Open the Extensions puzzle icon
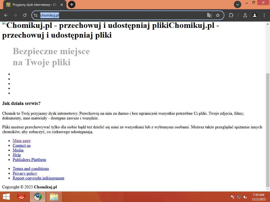Image resolution: width=270 pixels, height=202 pixels. [x=231, y=15]
